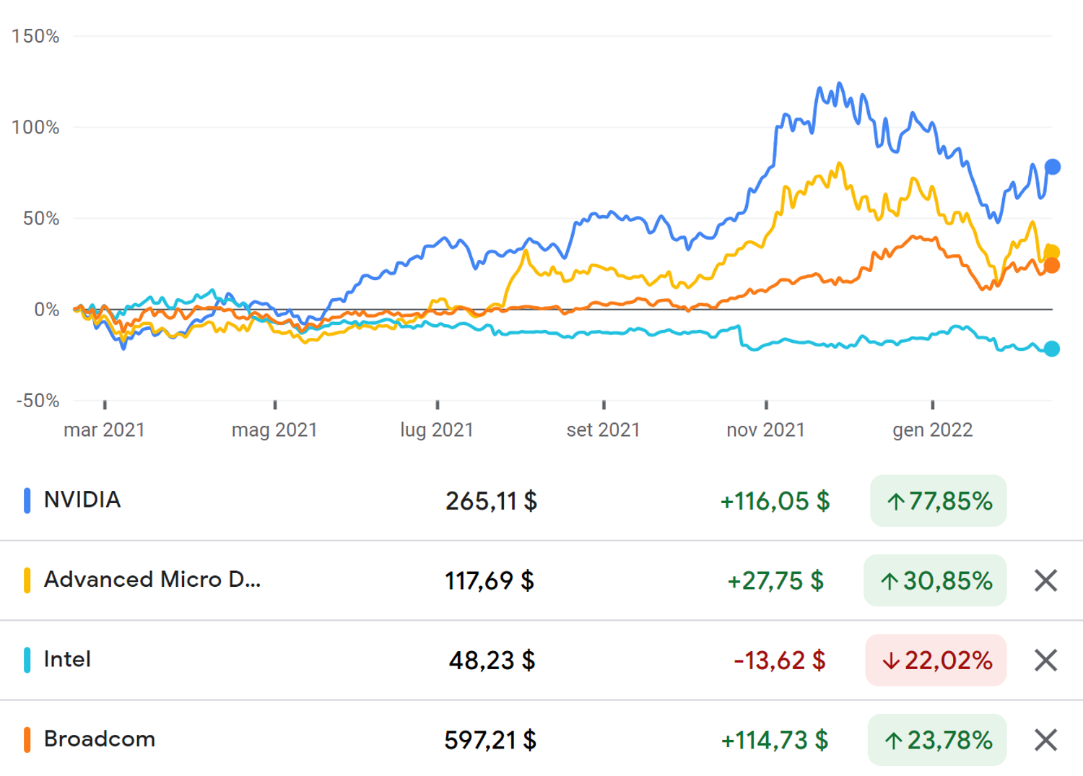
Task: Open the Intel stock name
Action: 67,659
